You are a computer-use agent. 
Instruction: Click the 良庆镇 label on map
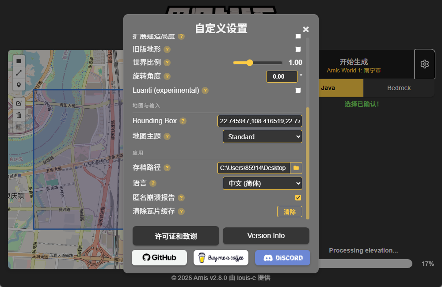pos(16,196)
